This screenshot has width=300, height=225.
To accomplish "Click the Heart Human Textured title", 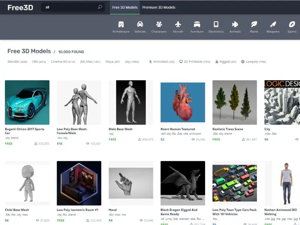I will point(177,129).
